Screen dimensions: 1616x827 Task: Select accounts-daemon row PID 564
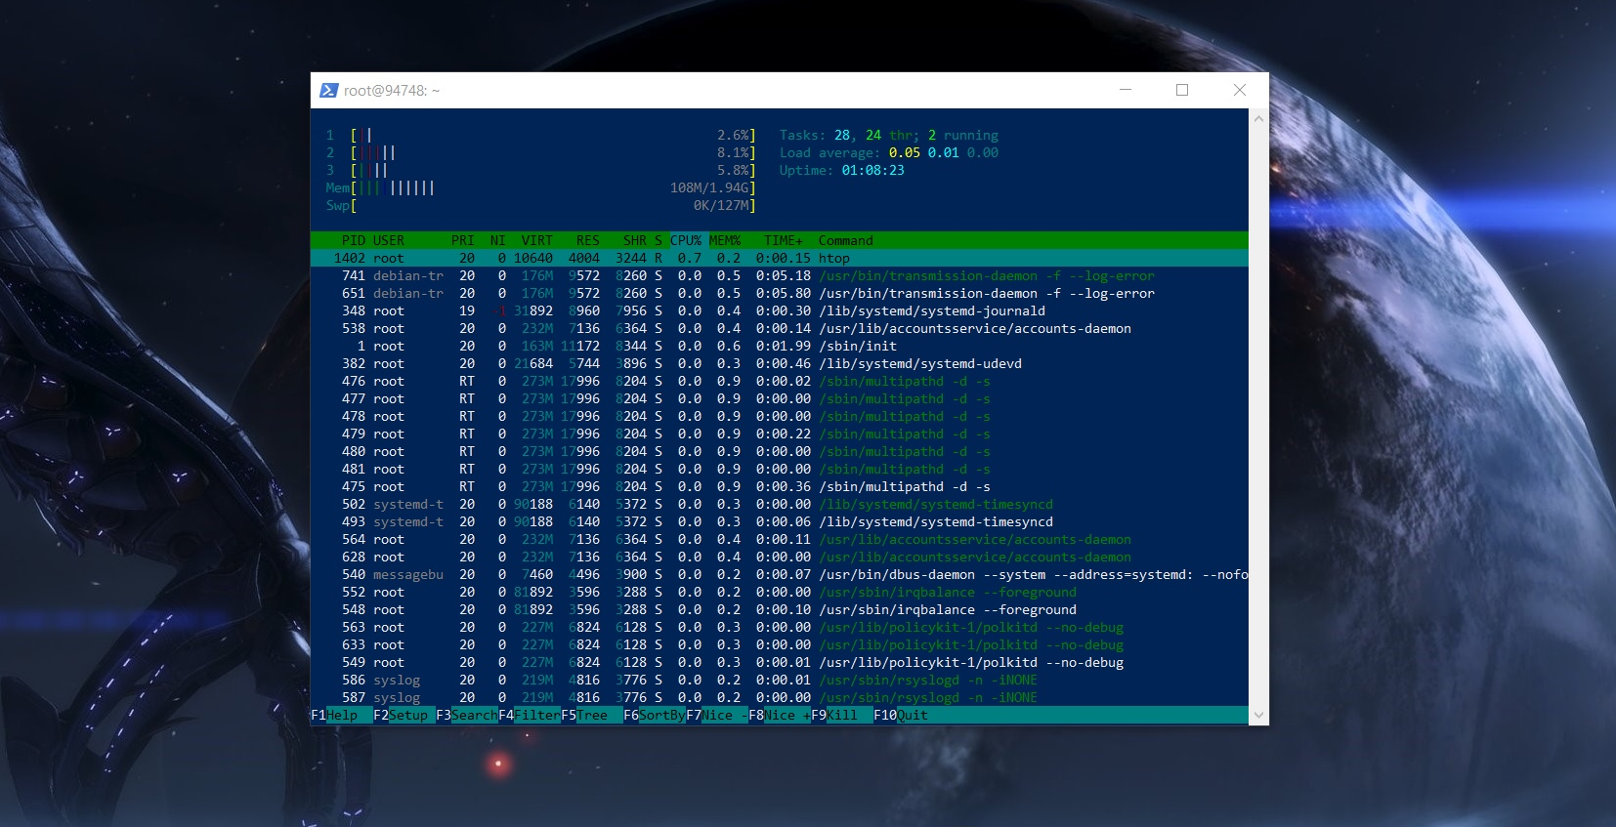click(780, 539)
